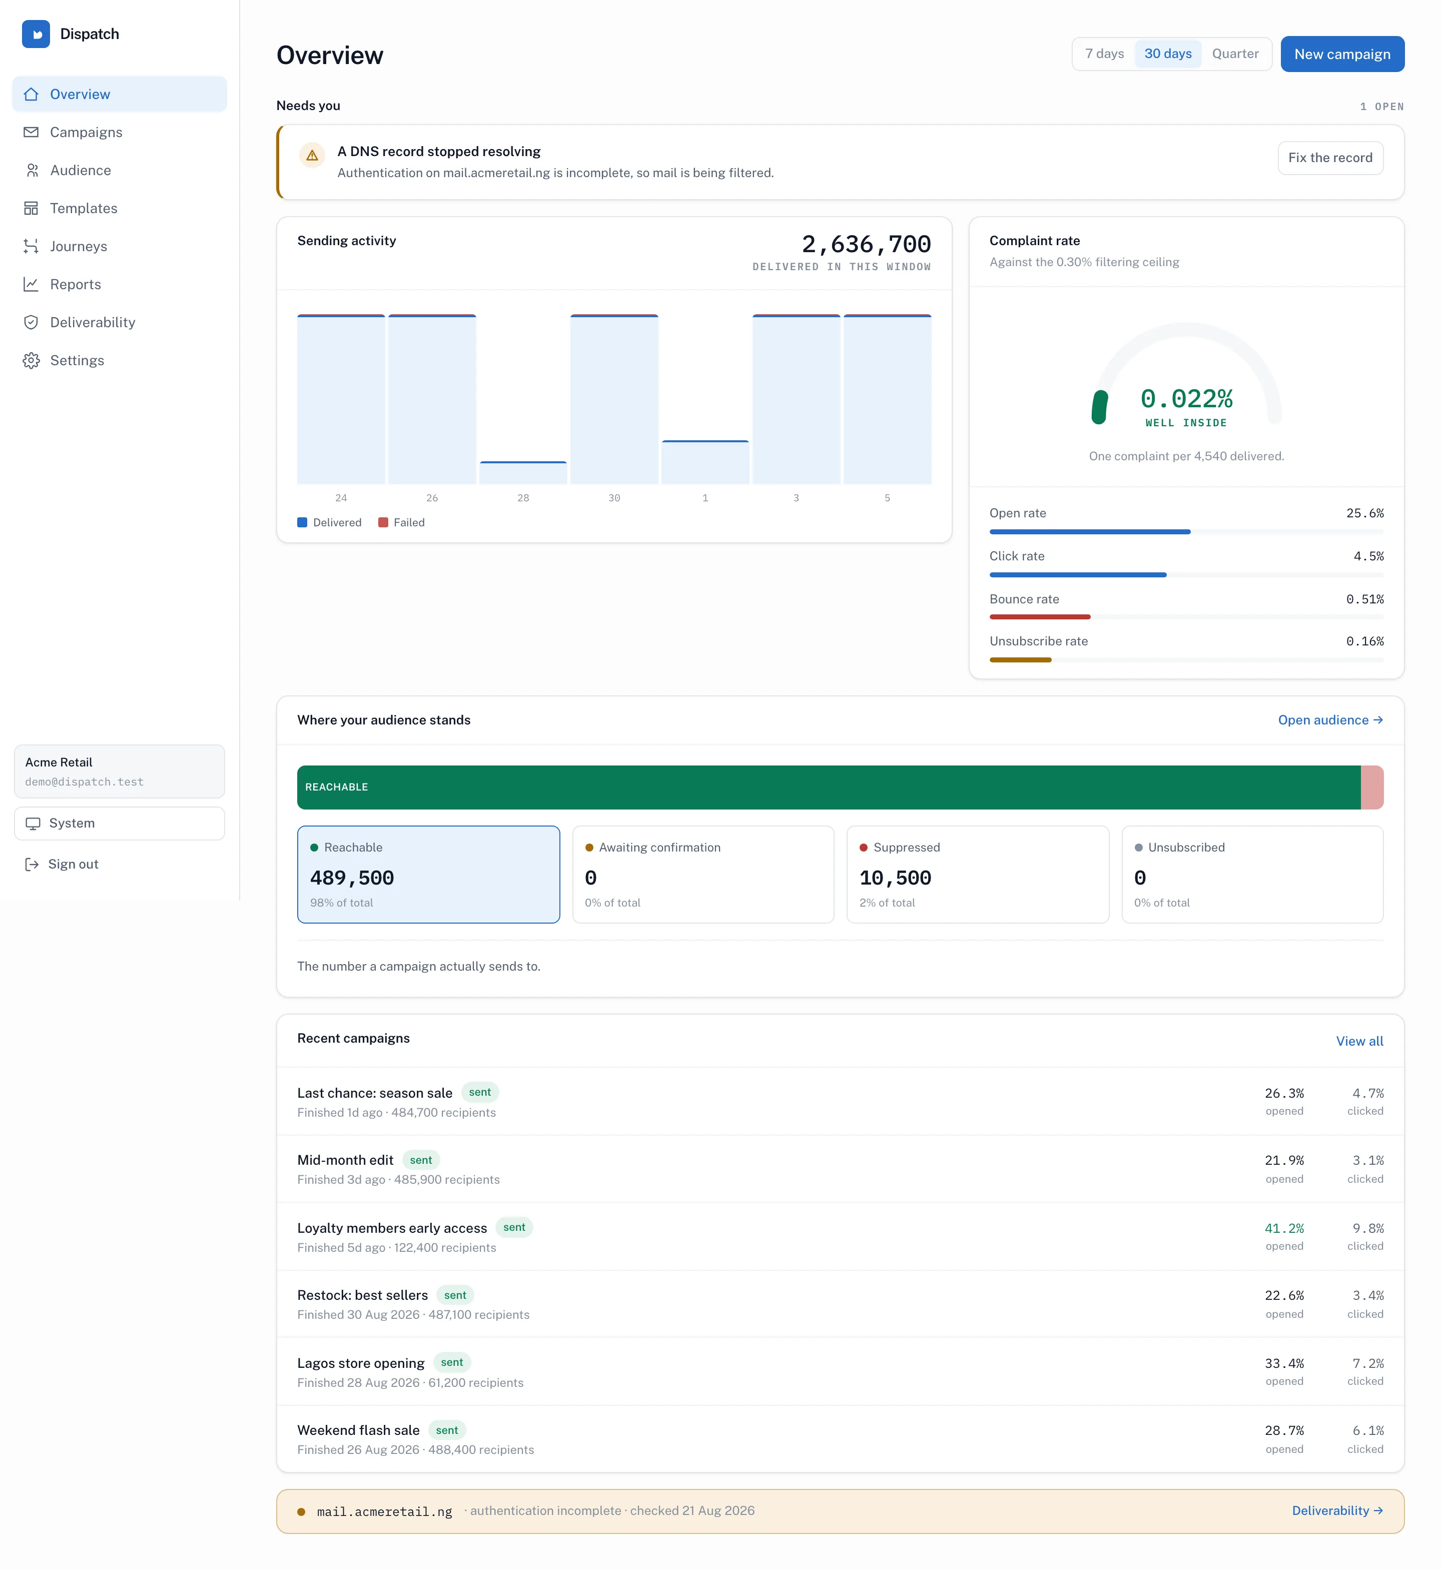Open the Weekend flash sale campaign

[x=840, y=1439]
